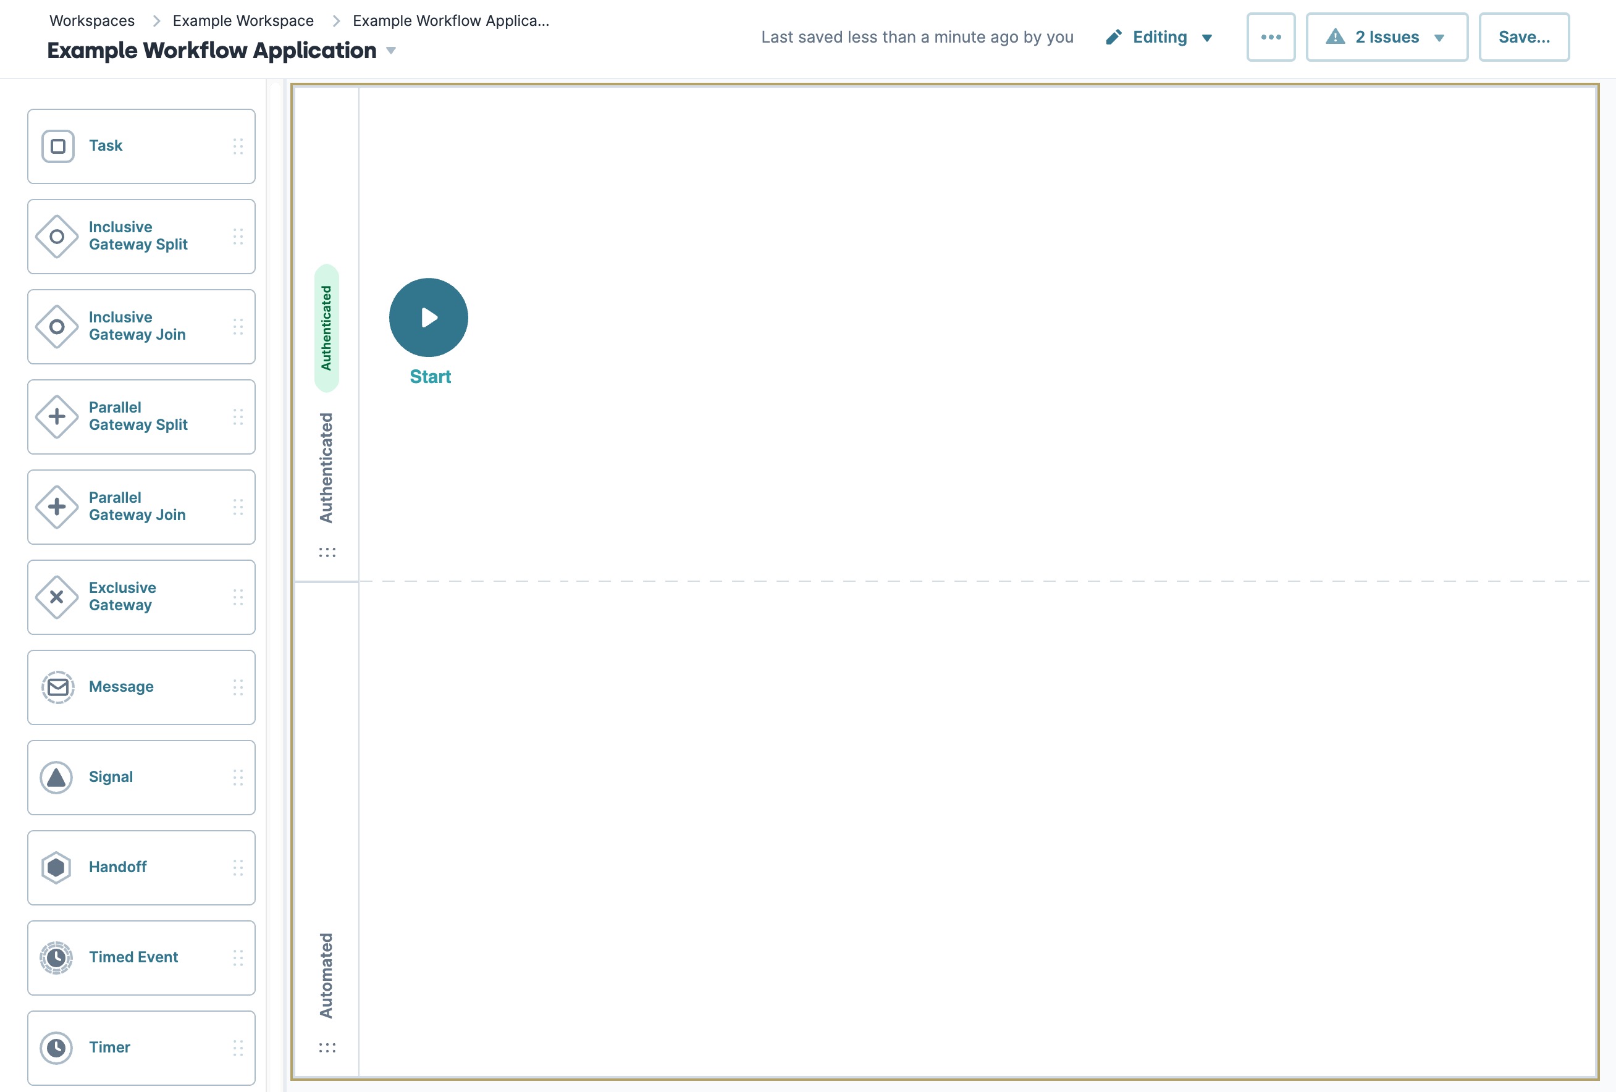This screenshot has height=1092, width=1616.
Task: Click the Parallel Gateway Join drag handle
Action: (238, 506)
